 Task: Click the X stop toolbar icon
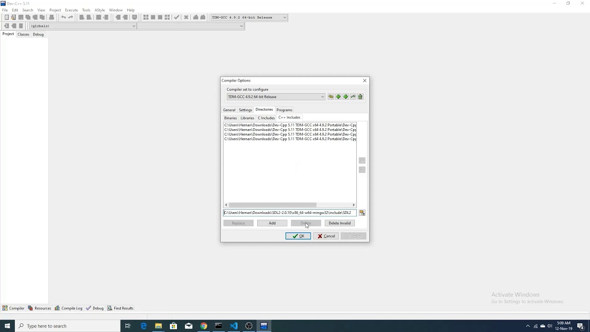click(x=186, y=18)
